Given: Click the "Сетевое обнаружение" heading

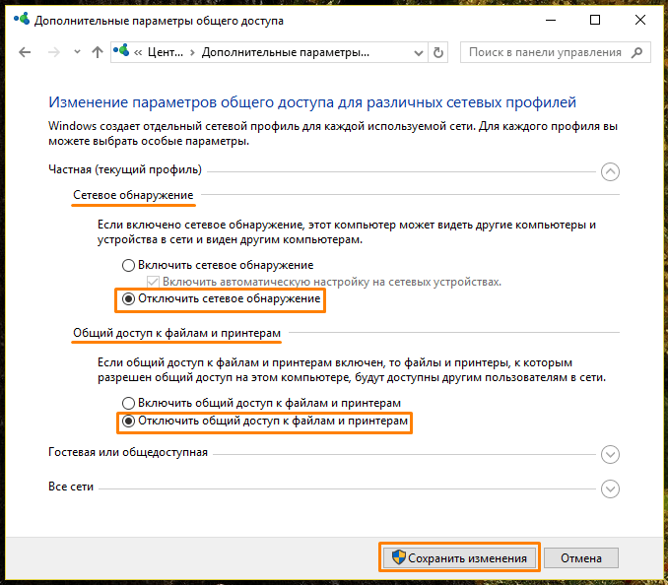Looking at the screenshot, I should click(x=133, y=195).
